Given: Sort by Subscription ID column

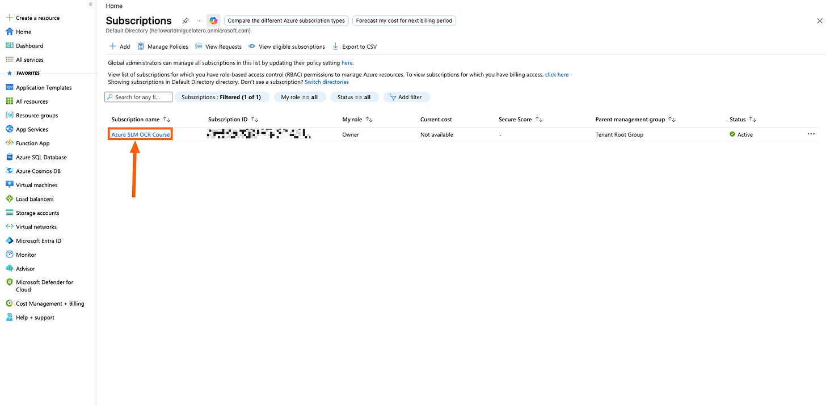Looking at the screenshot, I should 233,119.
